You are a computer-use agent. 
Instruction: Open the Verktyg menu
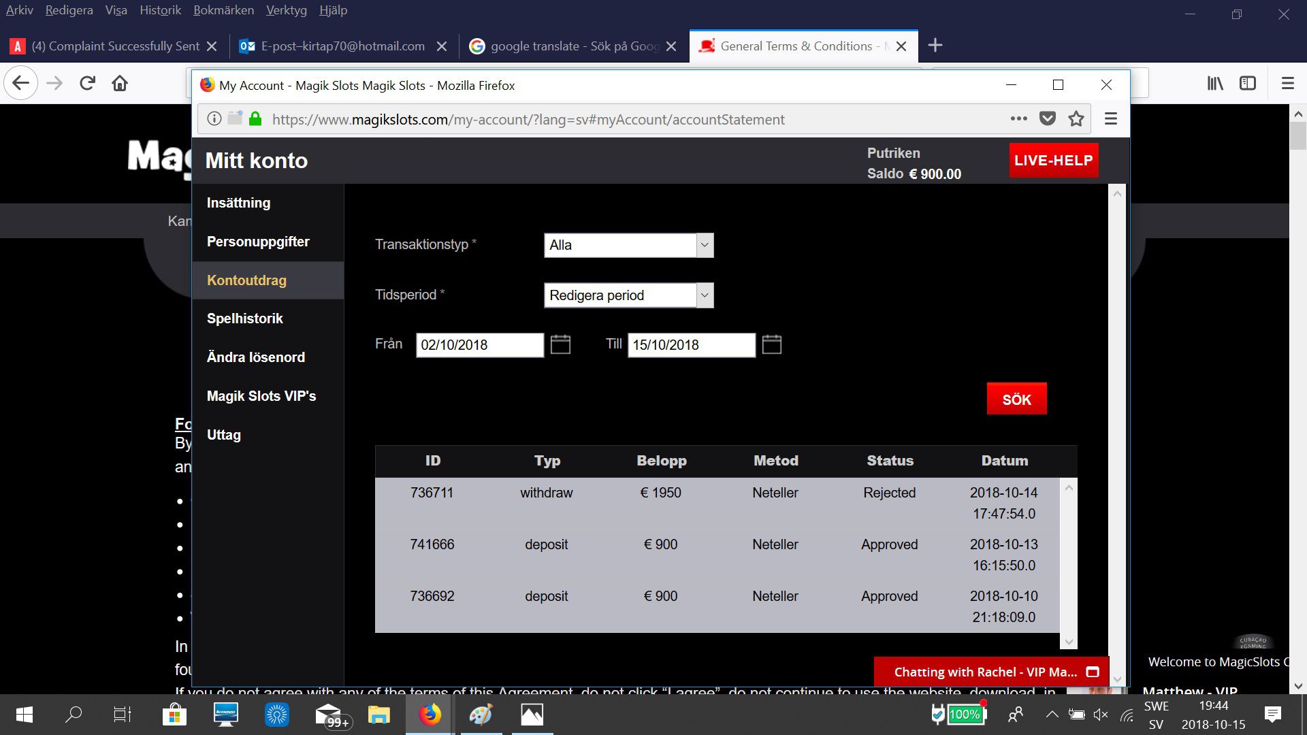click(287, 10)
